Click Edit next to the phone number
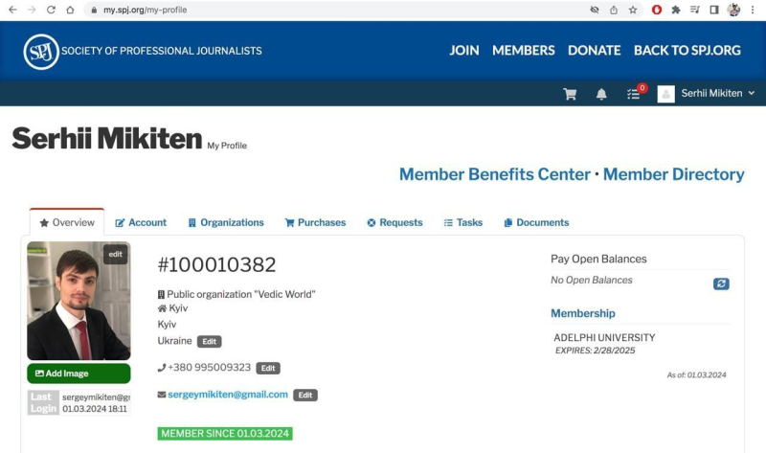Image resolution: width=766 pixels, height=453 pixels. pos(268,368)
